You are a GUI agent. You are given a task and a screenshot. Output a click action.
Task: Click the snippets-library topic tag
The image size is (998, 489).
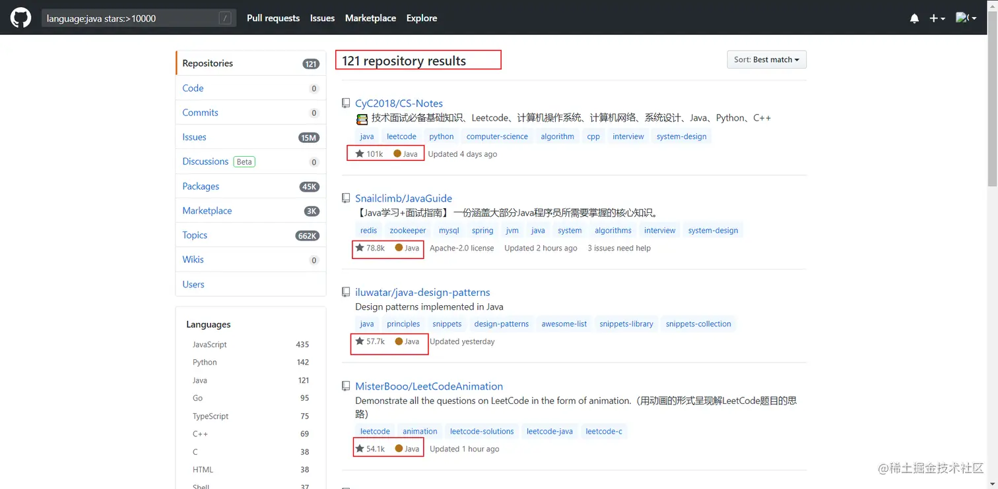[x=626, y=324]
